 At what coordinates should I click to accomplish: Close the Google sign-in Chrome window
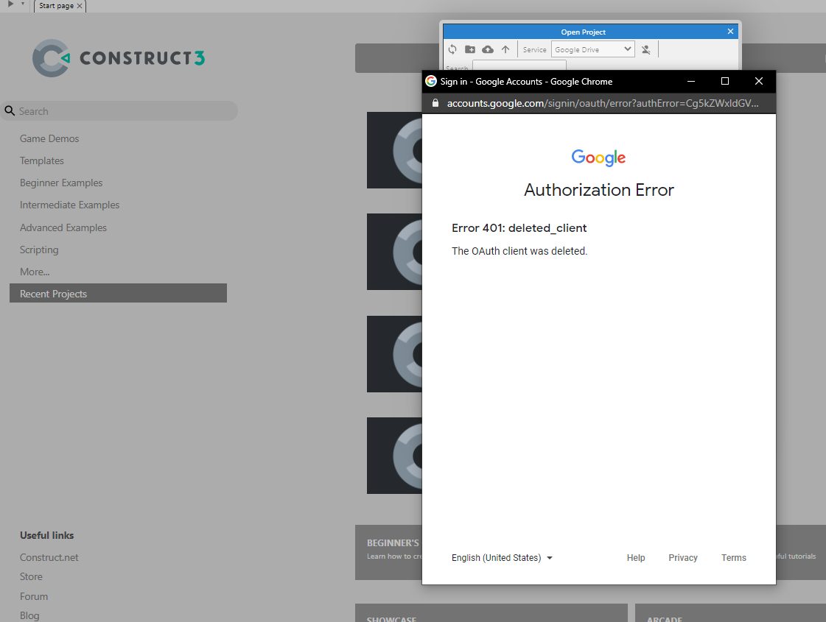(758, 81)
